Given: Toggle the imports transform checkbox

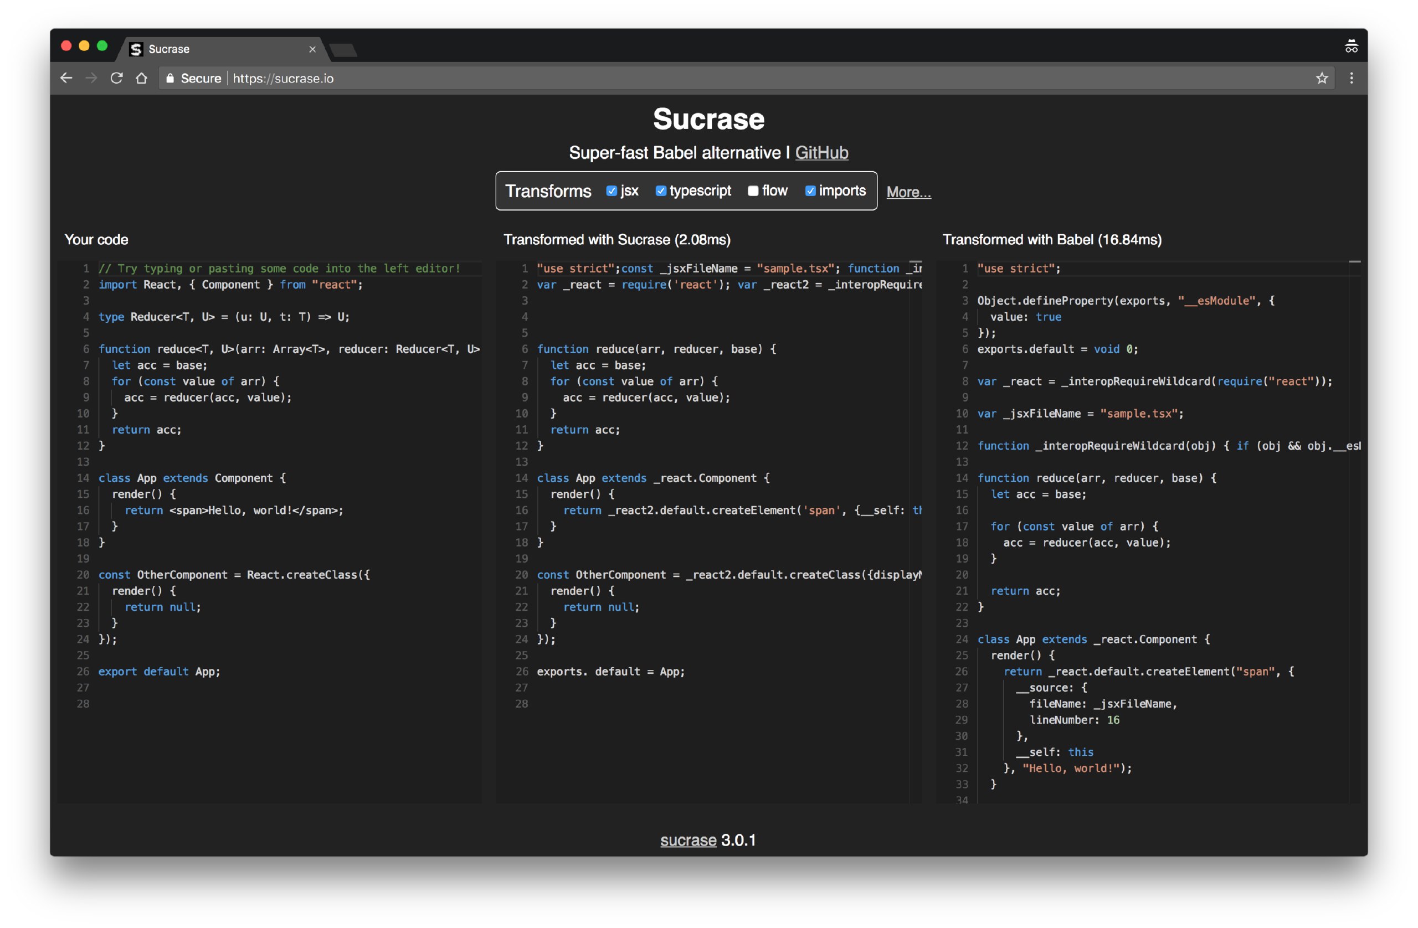Looking at the screenshot, I should pos(810,190).
